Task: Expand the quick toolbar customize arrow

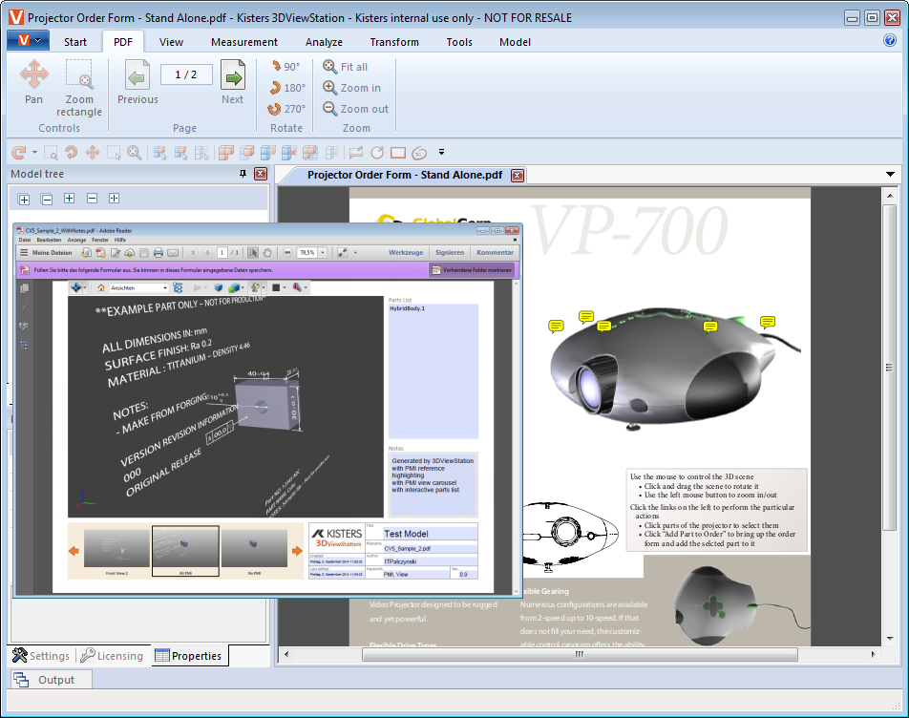Action: point(441,152)
